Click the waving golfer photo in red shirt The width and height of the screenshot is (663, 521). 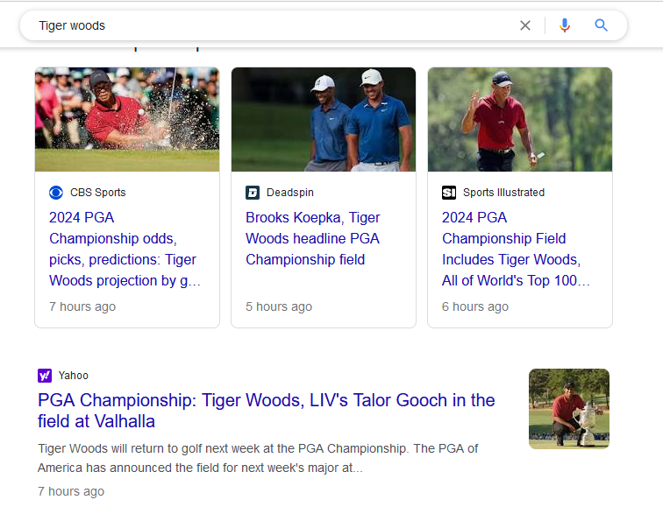click(520, 119)
